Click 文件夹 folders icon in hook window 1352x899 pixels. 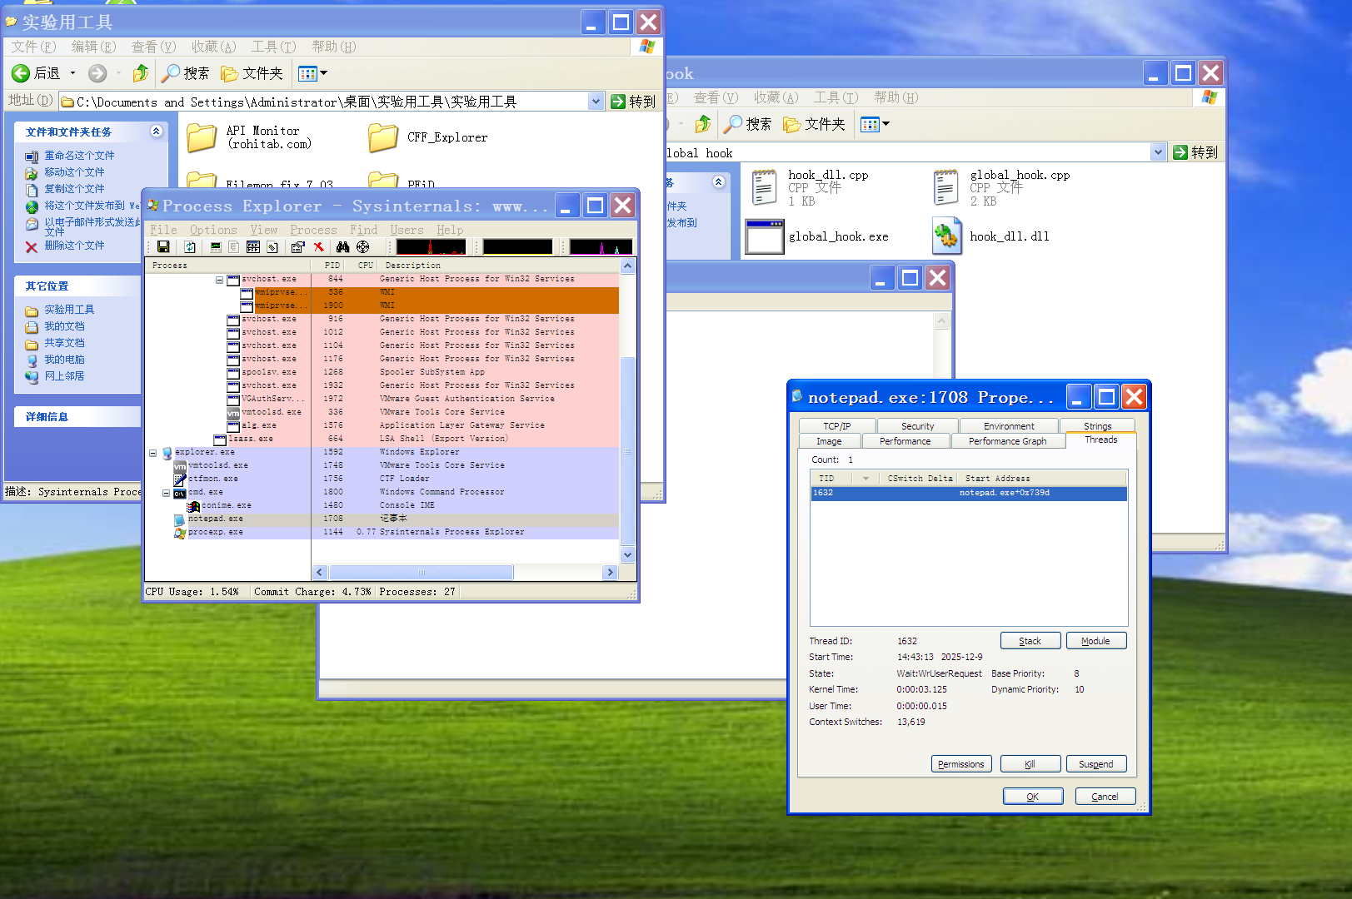point(792,125)
